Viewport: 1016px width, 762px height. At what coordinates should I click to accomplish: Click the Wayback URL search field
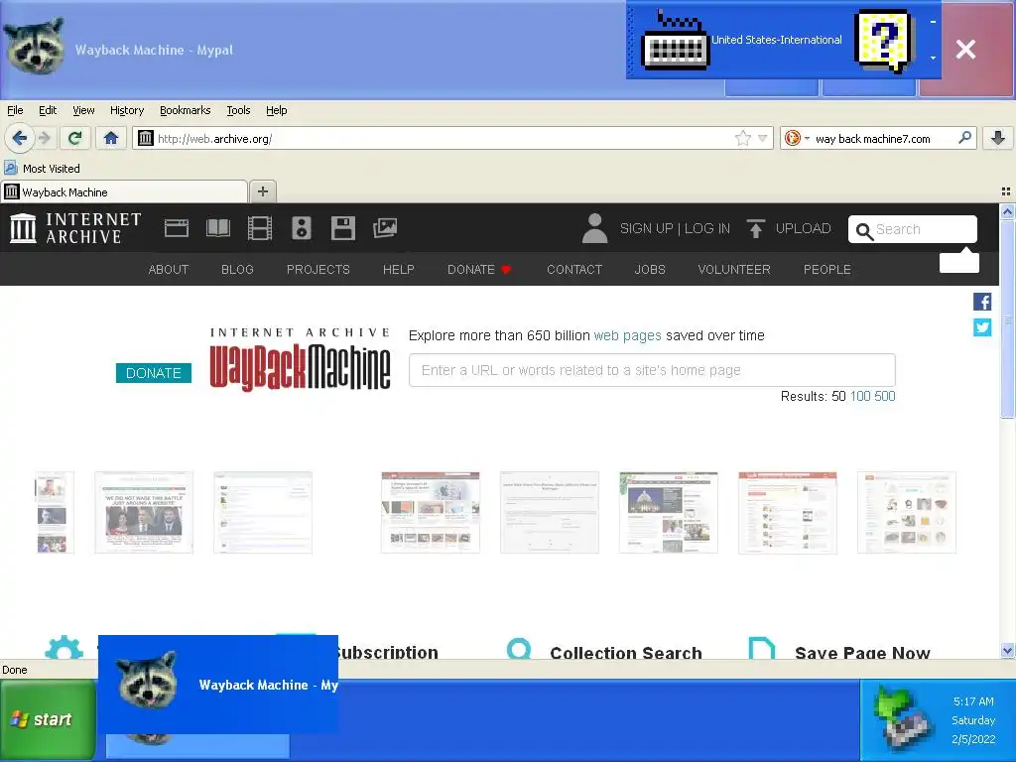[652, 370]
